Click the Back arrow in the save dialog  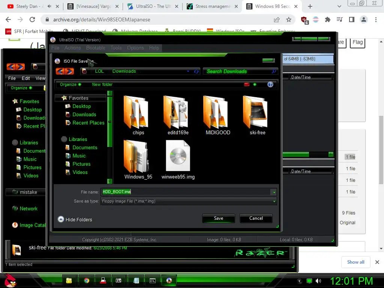click(x=60, y=71)
